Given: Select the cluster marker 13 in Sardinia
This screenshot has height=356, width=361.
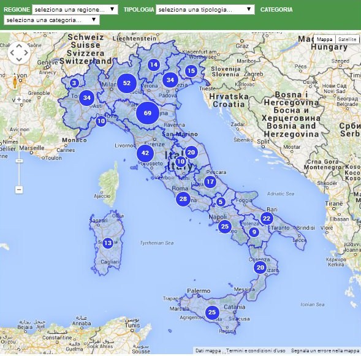Looking at the screenshot, I should pyautogui.click(x=108, y=243).
